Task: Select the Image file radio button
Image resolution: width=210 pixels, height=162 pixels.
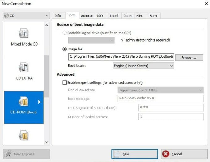Action: click(65, 49)
